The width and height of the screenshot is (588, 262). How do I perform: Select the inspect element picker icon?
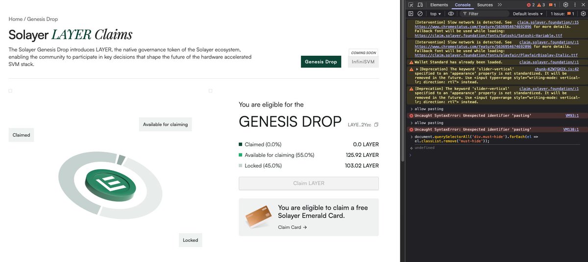(x=411, y=5)
